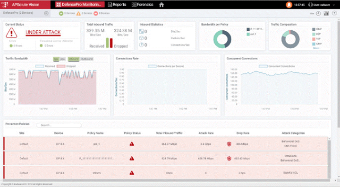Sort by the Site column header
The width and height of the screenshot is (340, 187).
[22, 133]
